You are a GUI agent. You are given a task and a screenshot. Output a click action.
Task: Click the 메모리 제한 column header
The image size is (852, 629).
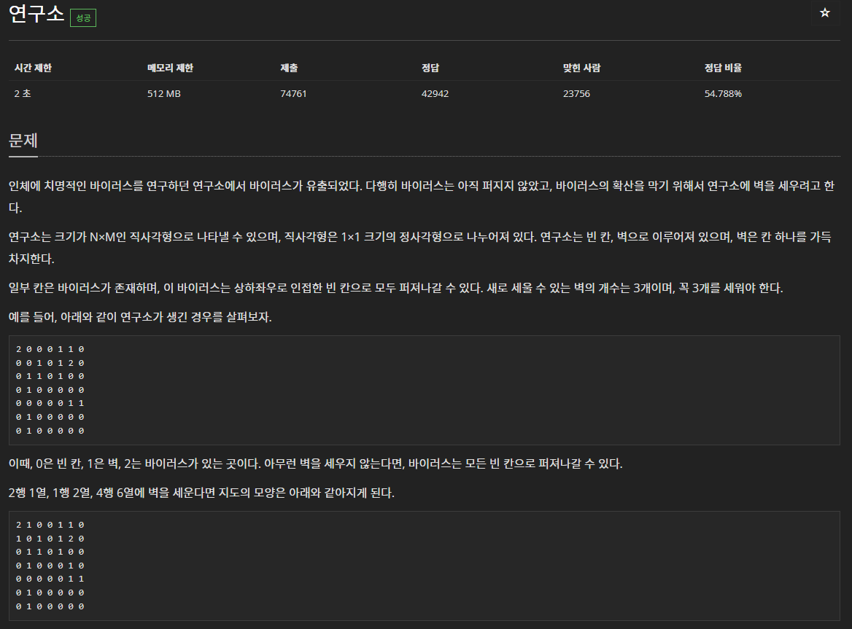[170, 68]
